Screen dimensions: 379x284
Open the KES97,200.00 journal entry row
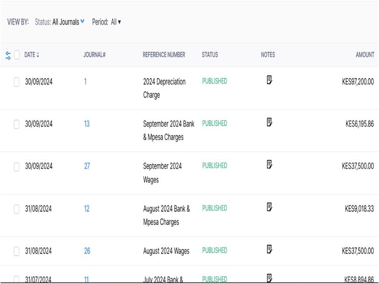tap(189, 88)
